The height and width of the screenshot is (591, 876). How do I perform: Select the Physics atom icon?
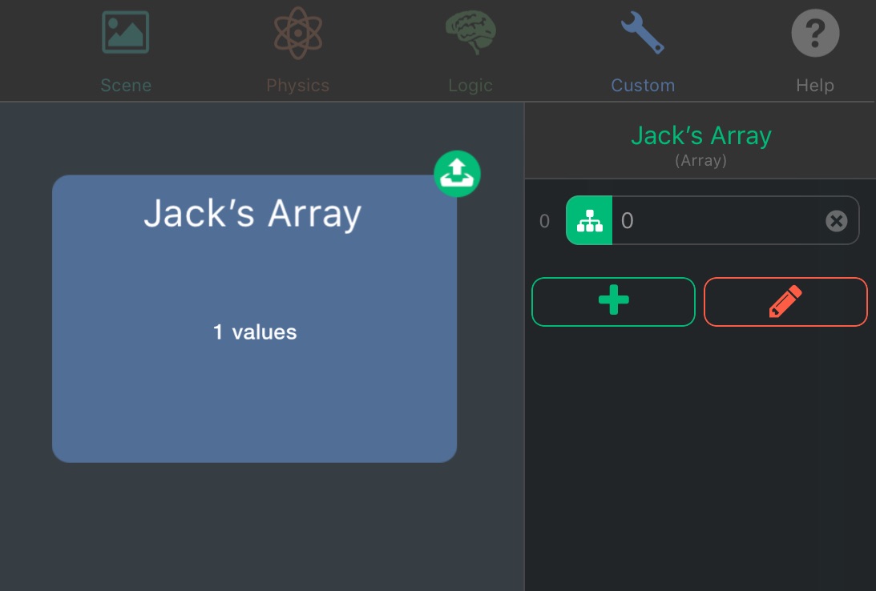click(x=297, y=33)
